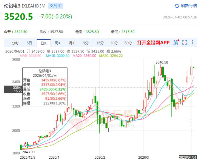This screenshot has height=159, width=200.
Task: Click the 最低 value 3515.50
Action: pyautogui.click(x=128, y=32)
